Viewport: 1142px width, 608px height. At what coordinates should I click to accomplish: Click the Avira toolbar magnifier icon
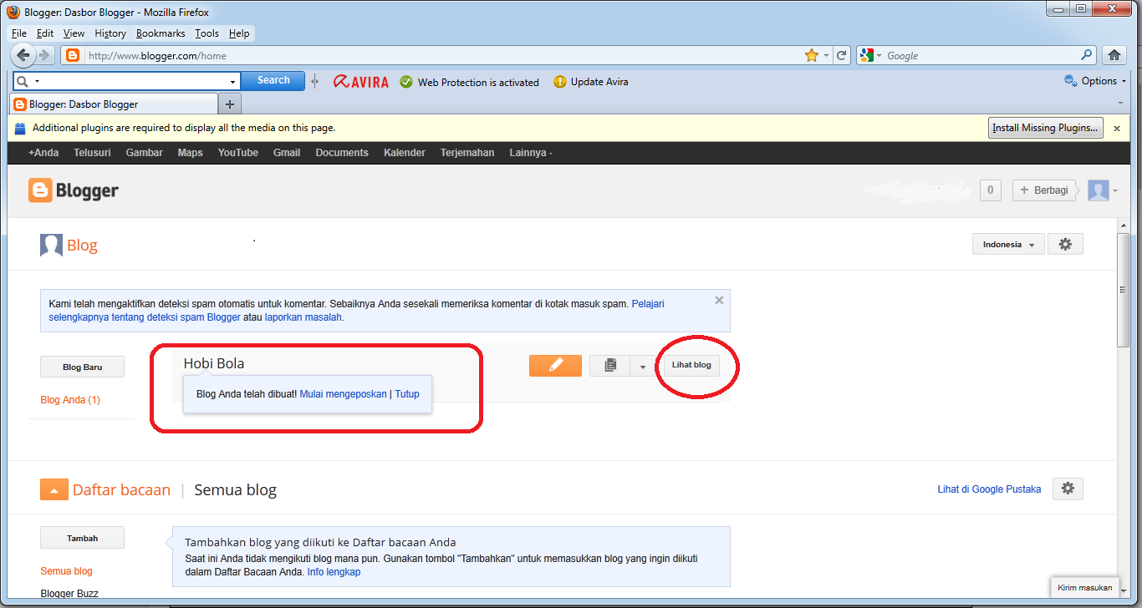(x=23, y=81)
